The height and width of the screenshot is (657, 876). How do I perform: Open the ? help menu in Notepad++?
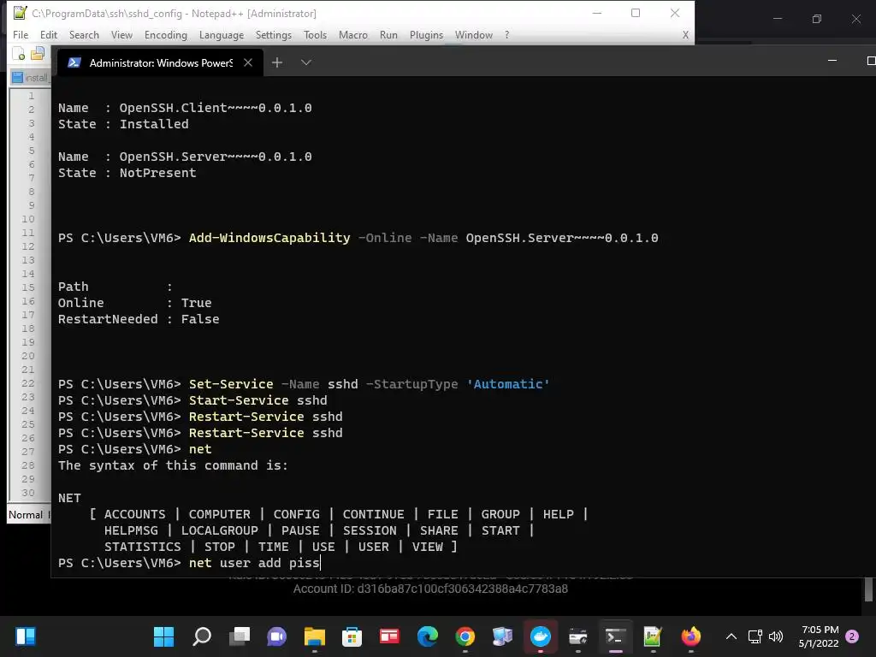[506, 34]
